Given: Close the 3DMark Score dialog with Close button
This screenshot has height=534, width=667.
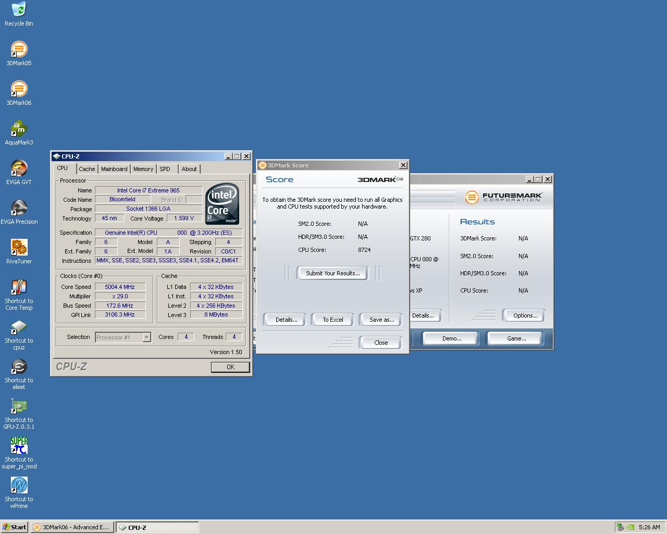Looking at the screenshot, I should coord(381,343).
